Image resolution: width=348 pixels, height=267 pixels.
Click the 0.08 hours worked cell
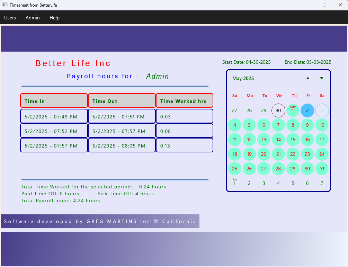click(x=184, y=131)
